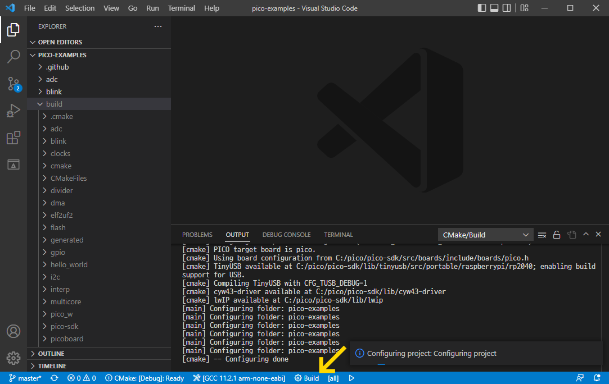Open the View menu

111,8
